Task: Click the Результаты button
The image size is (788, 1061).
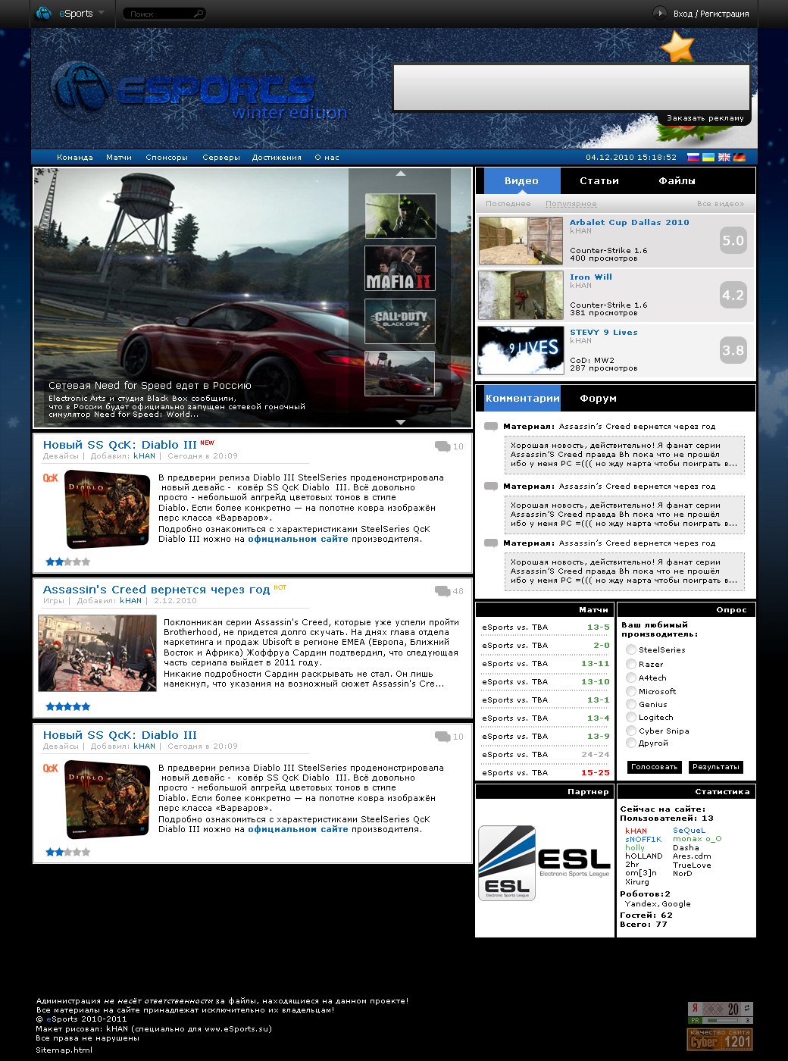Action: [x=716, y=767]
